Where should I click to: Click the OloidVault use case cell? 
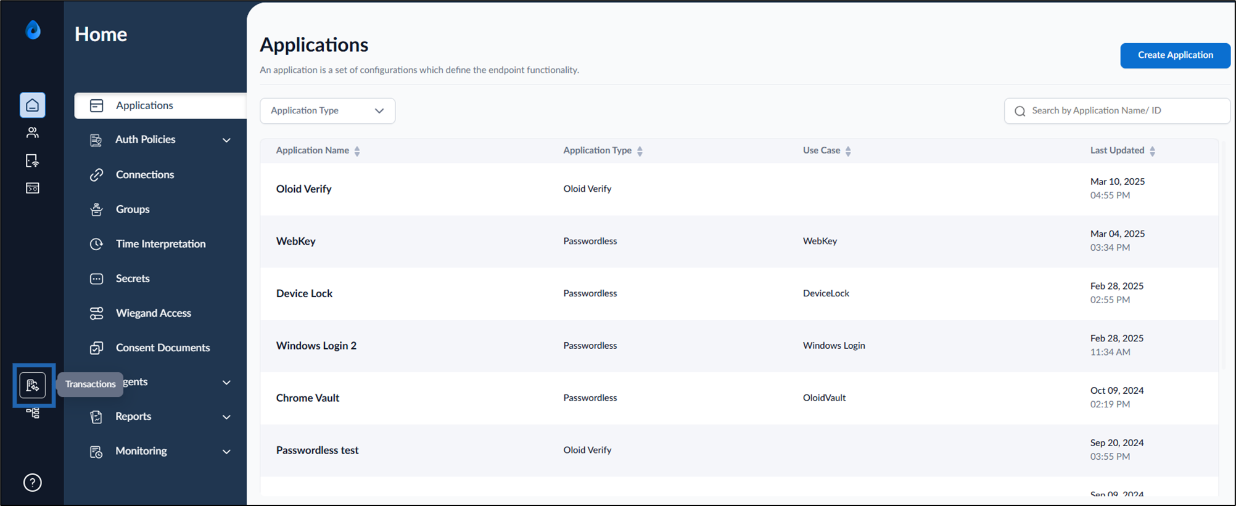824,398
